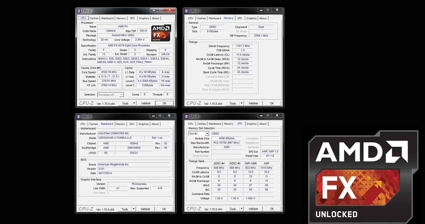This screenshot has width=425, height=224.
Task: Click the SPD Ext. value AMP, XMP 1.2
Action: pyautogui.click(x=270, y=151)
